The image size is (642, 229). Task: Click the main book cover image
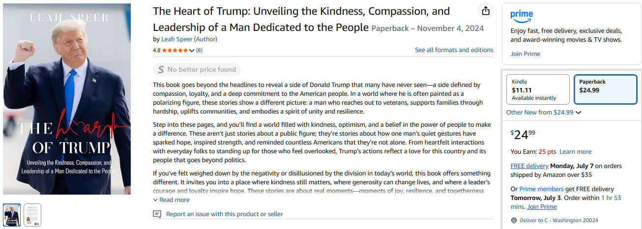click(x=67, y=99)
